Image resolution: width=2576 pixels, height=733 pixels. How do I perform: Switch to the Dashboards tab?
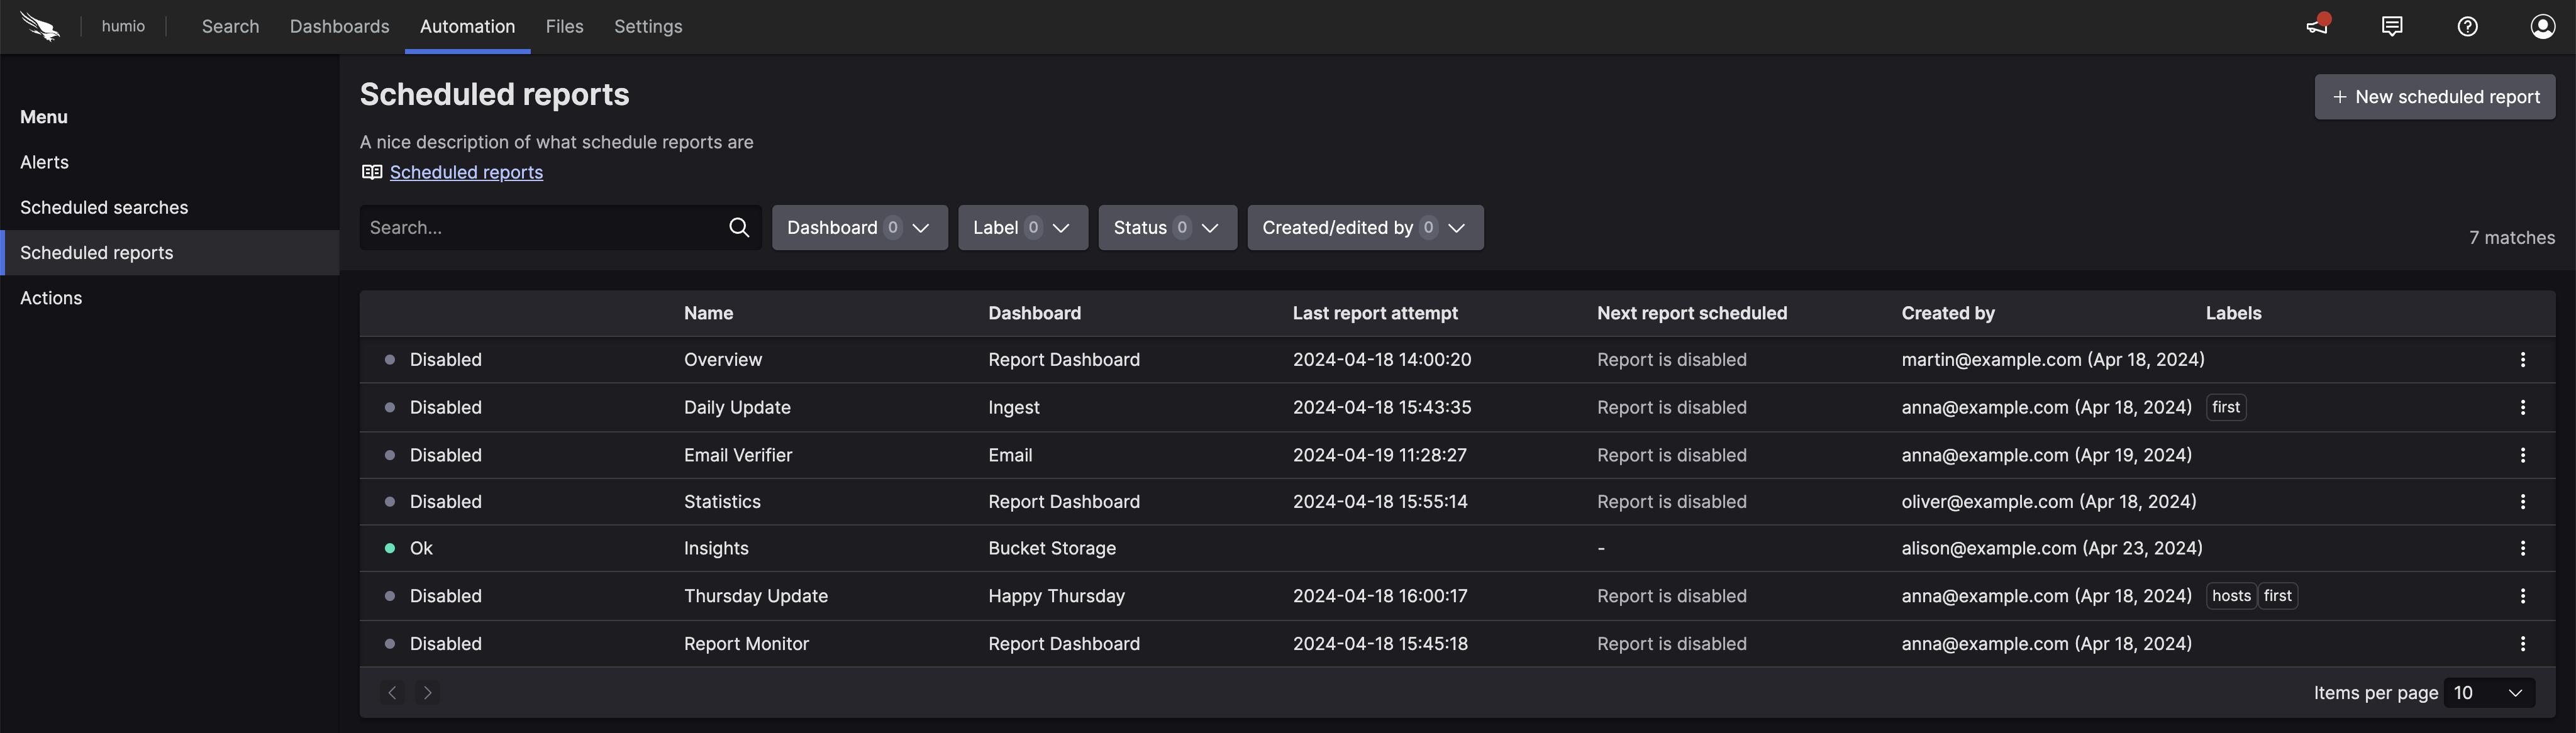pyautogui.click(x=339, y=27)
